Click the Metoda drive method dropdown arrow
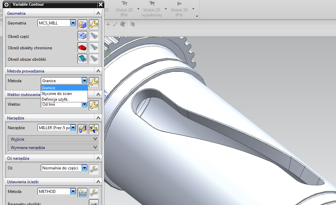Screen dimensions: 336x205 [85, 81]
